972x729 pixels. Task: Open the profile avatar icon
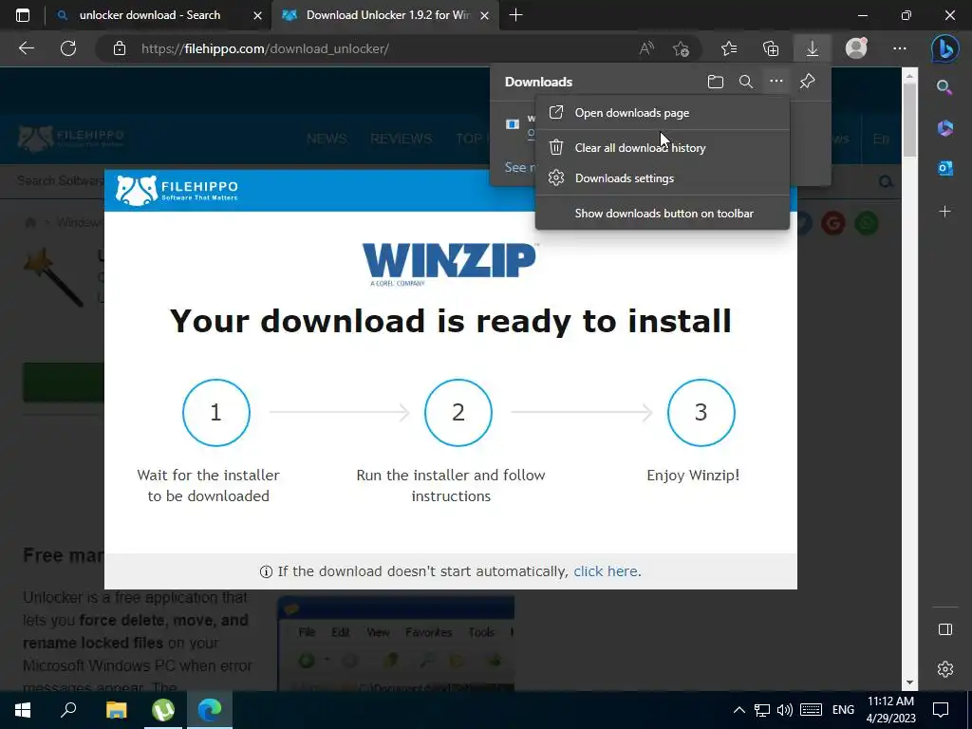click(856, 48)
